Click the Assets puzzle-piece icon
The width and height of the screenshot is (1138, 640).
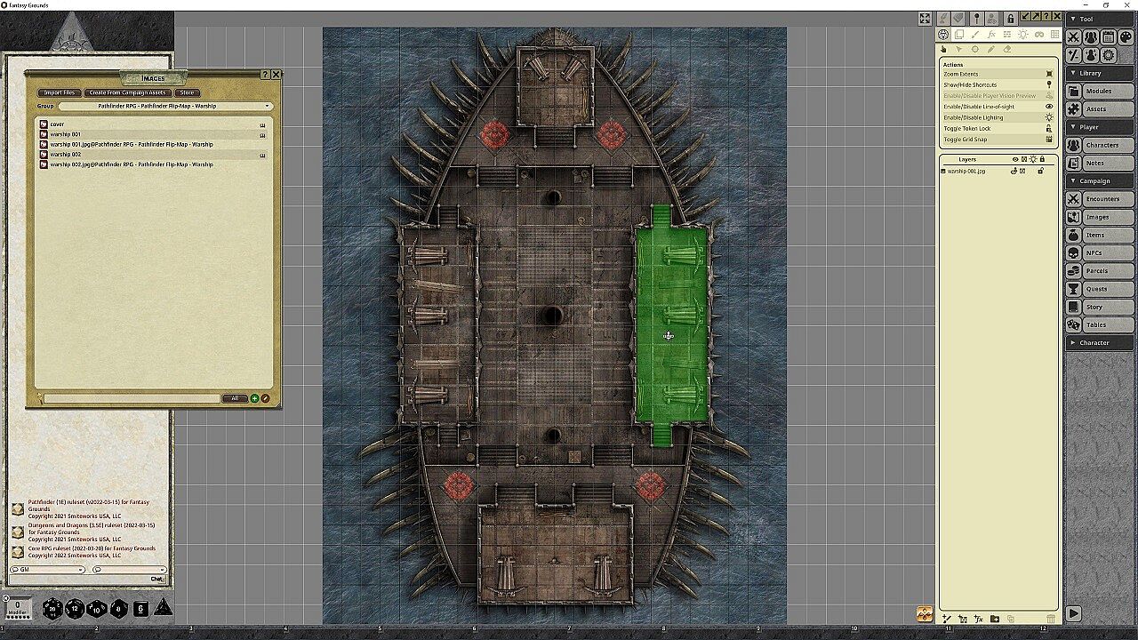(x=1074, y=108)
